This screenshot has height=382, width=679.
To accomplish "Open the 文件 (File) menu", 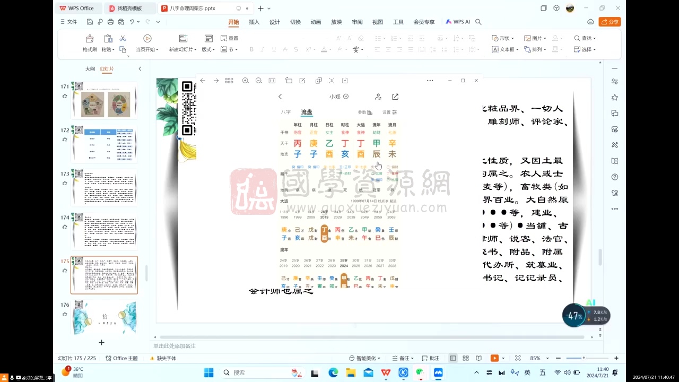I will point(69,22).
